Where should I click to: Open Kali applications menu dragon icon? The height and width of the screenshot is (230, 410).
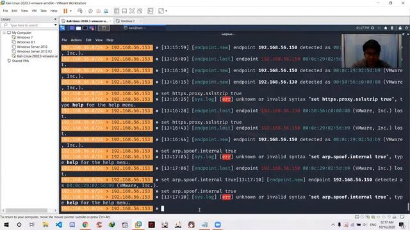63,28
